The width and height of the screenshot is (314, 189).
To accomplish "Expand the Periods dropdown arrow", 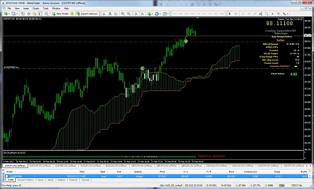I will pyautogui.click(x=160, y=14).
